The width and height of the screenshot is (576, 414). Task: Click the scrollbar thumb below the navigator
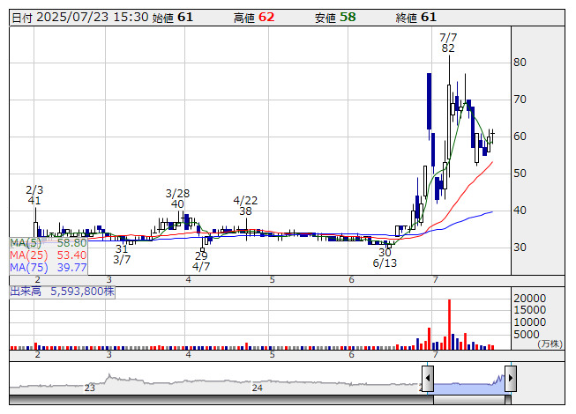(468, 399)
